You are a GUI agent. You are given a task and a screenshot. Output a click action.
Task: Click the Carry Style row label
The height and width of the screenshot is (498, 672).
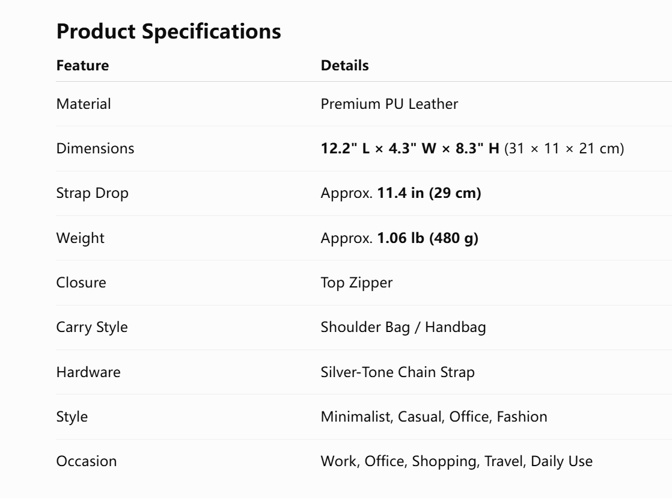(92, 328)
